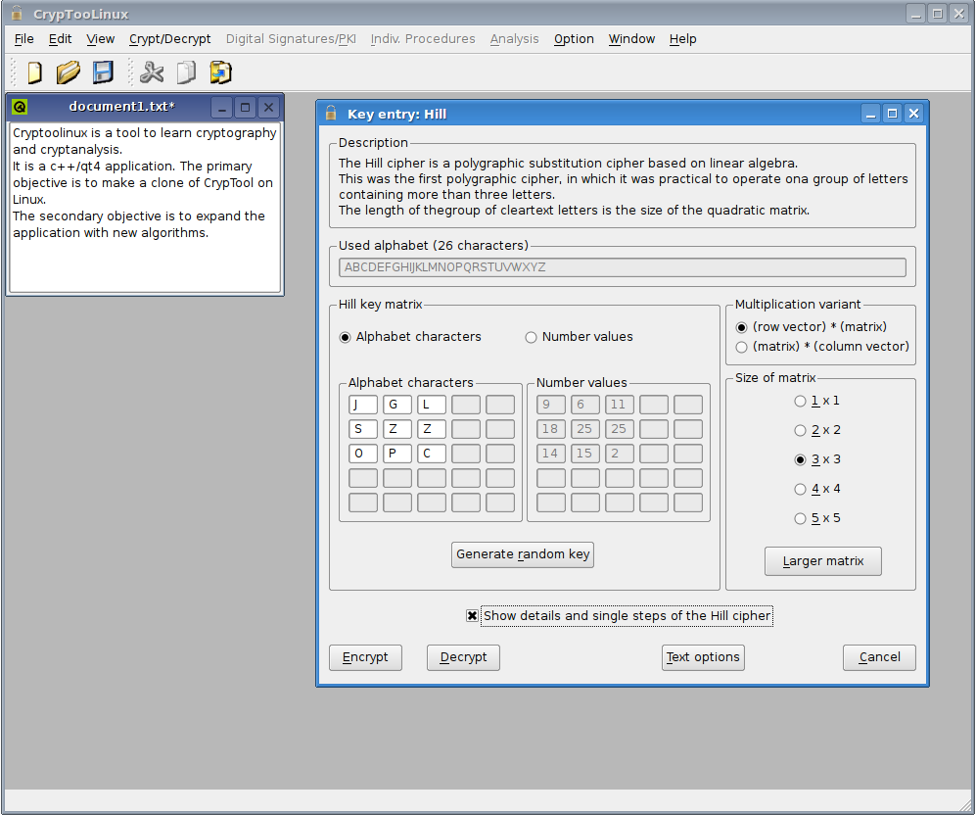This screenshot has height=815, width=976.
Task: Close the Key entry: Hill dialog
Action: pos(913,114)
